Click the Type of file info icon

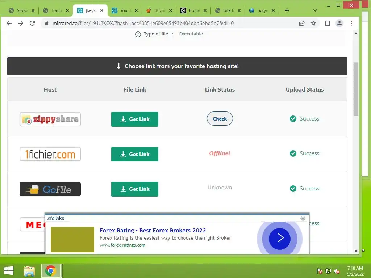tap(138, 34)
